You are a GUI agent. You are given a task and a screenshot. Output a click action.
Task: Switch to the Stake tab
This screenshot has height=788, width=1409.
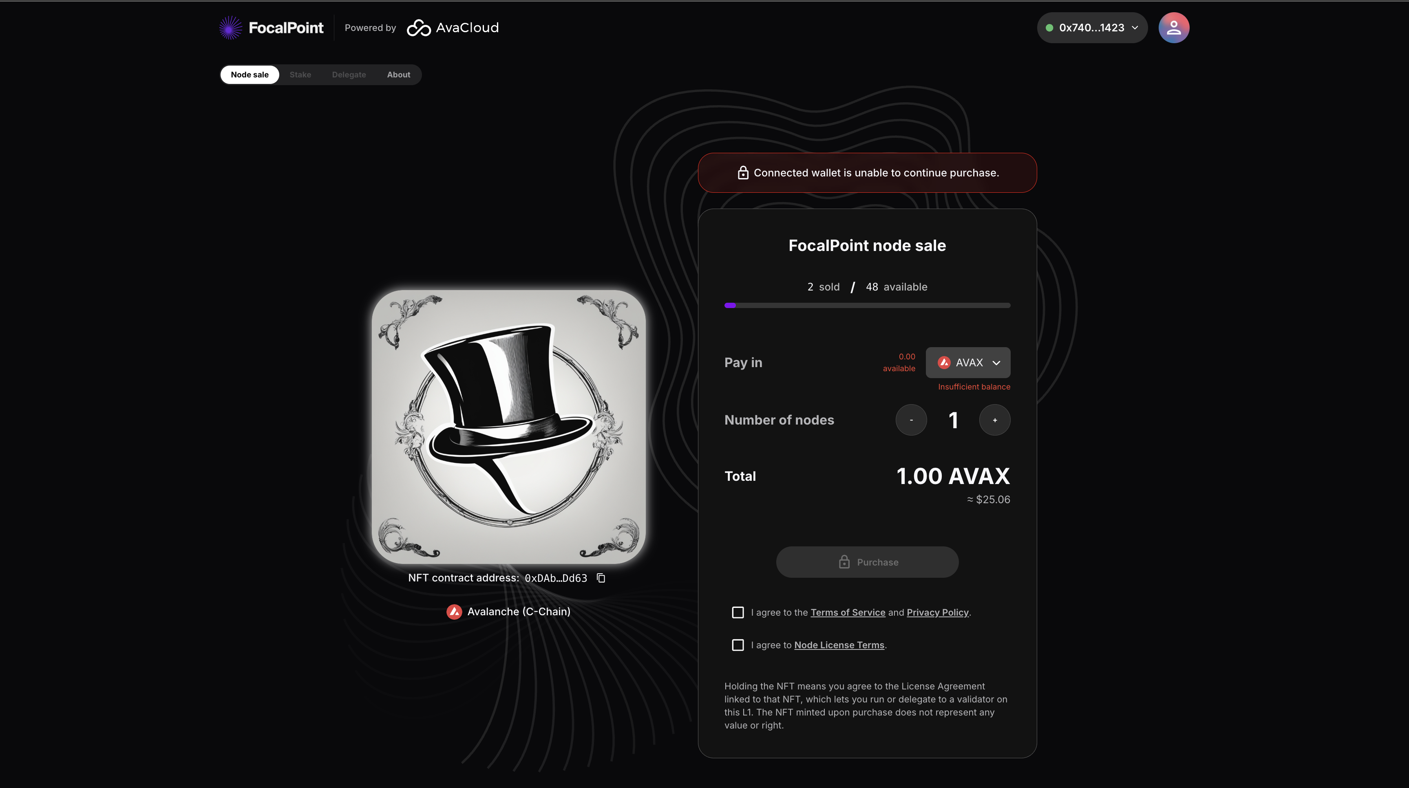(300, 75)
